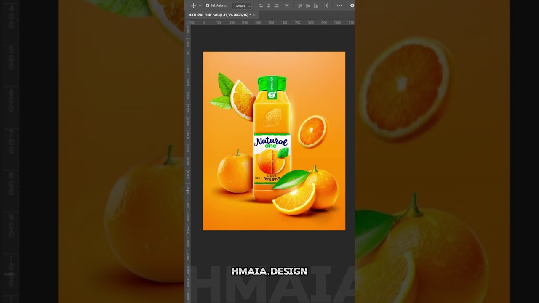Open the Camada auto-select dropdown
539x303 pixels.
(243, 6)
